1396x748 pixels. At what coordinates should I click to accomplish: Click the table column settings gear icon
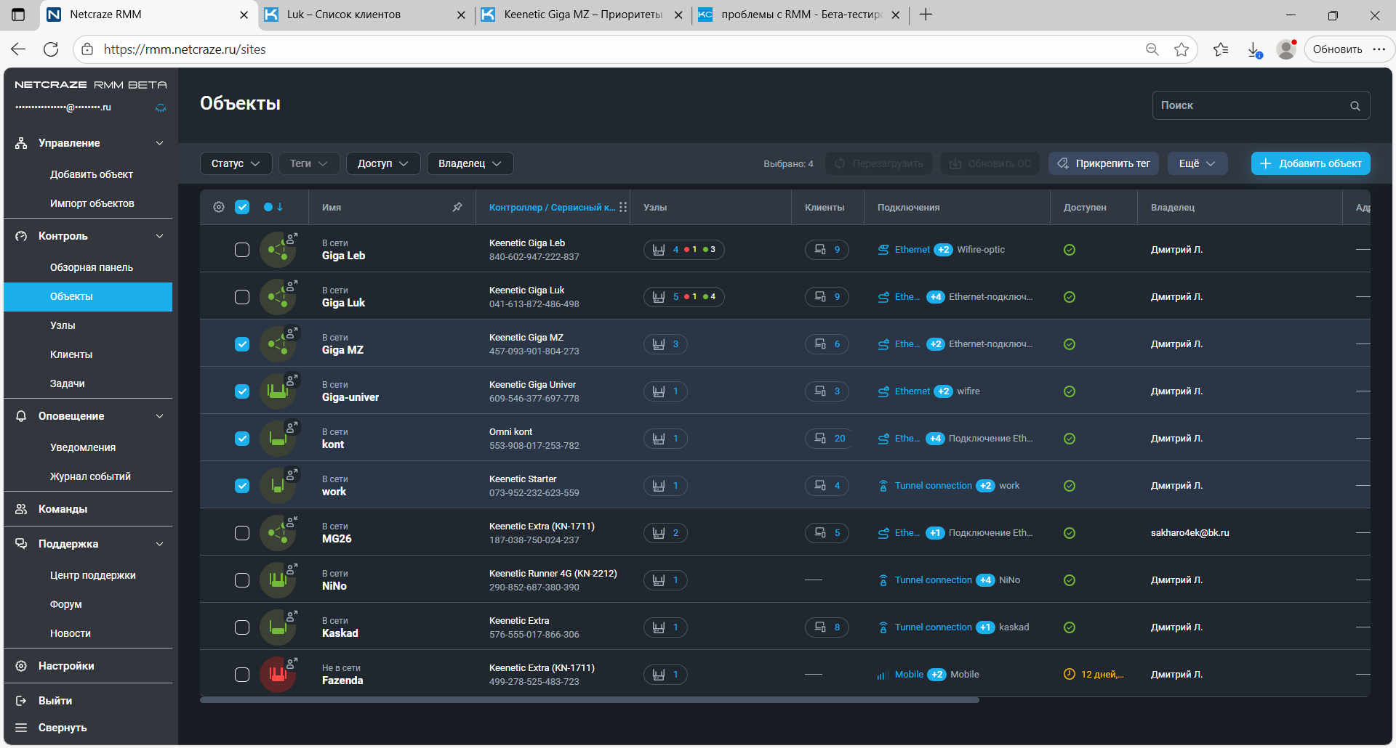point(219,207)
